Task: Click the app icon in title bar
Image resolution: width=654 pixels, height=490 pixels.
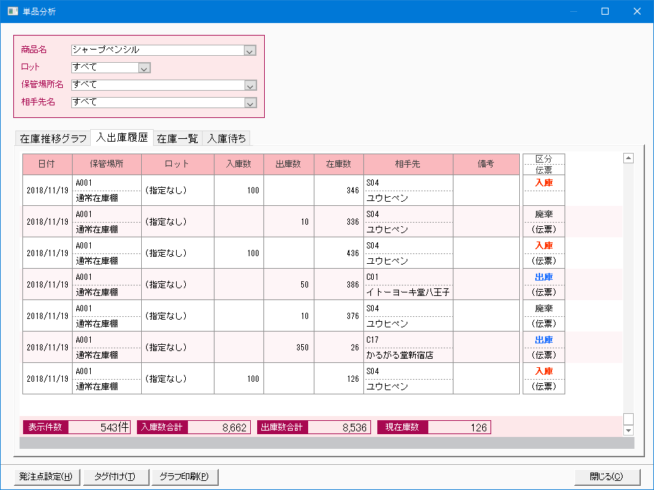Action: pos(13,11)
